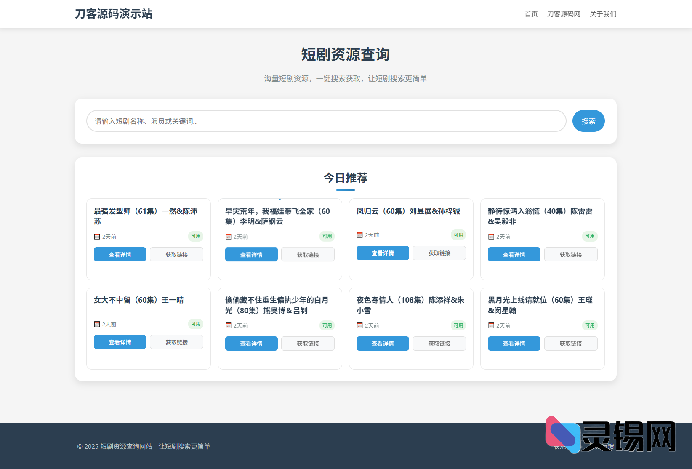The height and width of the screenshot is (469, 692).
Task: Click the calendar icon on 早灾荒年 card
Action: pyautogui.click(x=228, y=237)
